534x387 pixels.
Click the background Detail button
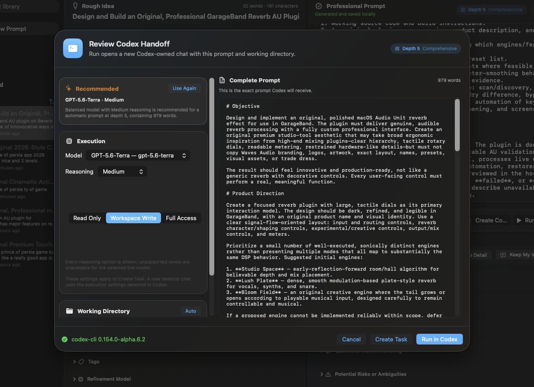(x=480, y=255)
